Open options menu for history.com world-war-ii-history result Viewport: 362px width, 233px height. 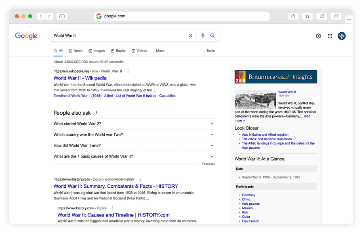(140, 179)
